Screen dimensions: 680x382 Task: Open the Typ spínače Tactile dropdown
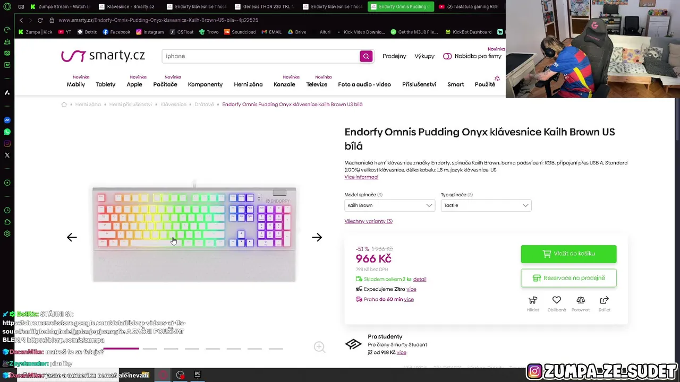[486, 205]
